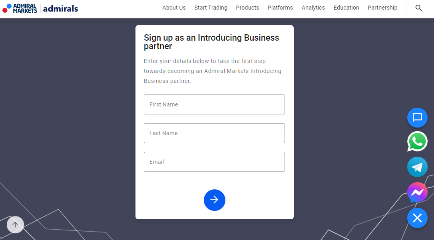Focus the Email field
This screenshot has height=240, width=434.
point(214,162)
